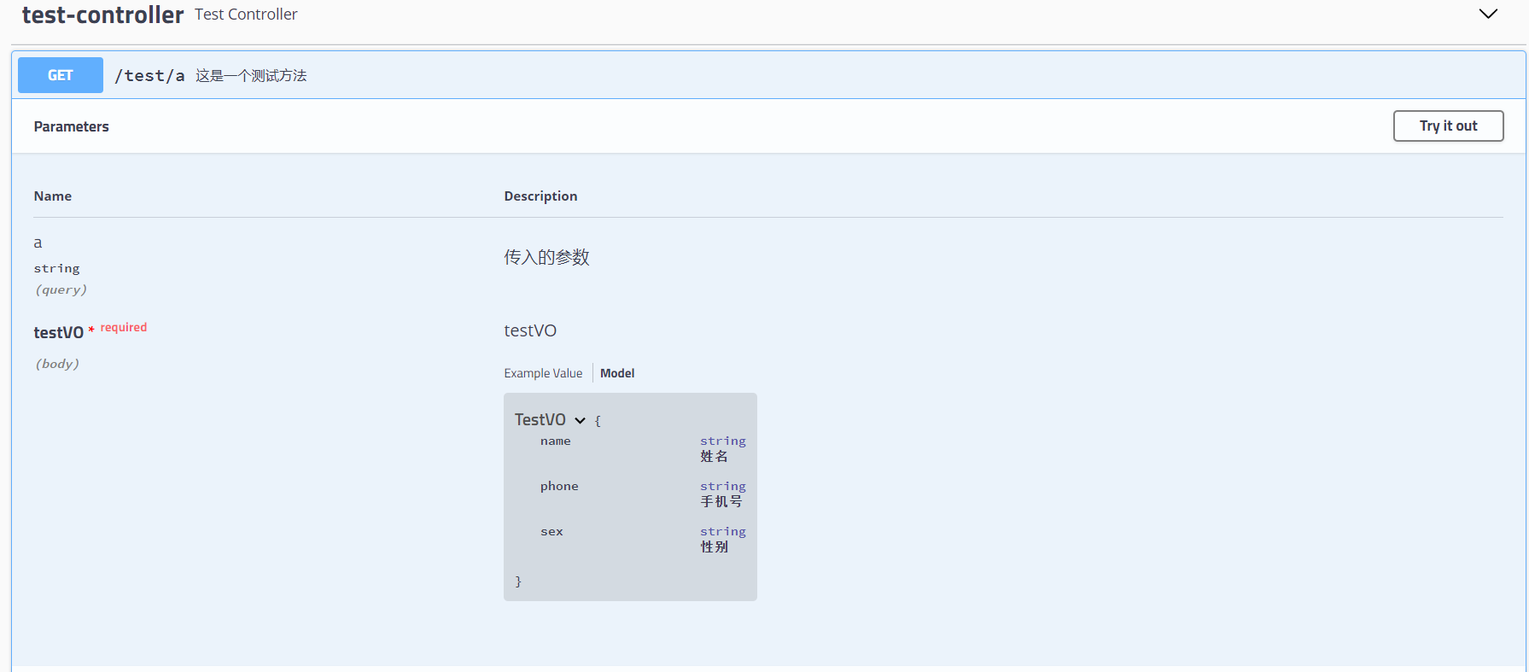
Task: Click the Parameters section header
Action: point(72,126)
